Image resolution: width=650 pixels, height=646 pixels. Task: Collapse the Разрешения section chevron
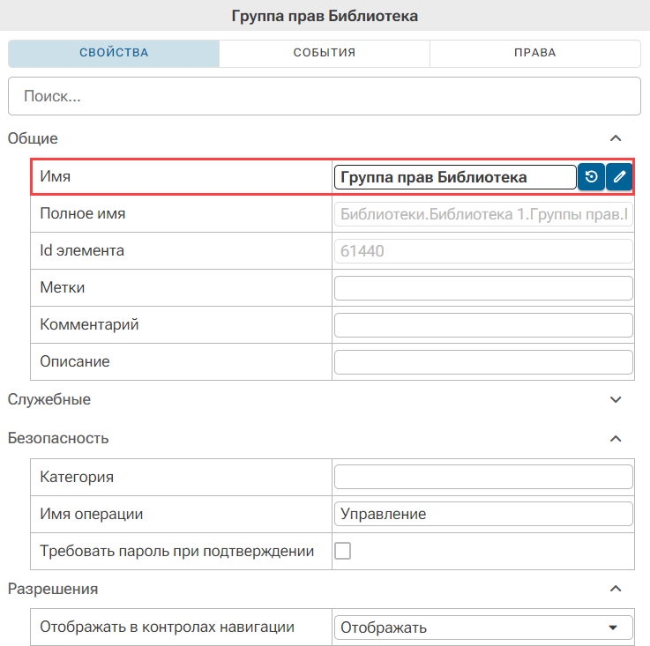[616, 589]
